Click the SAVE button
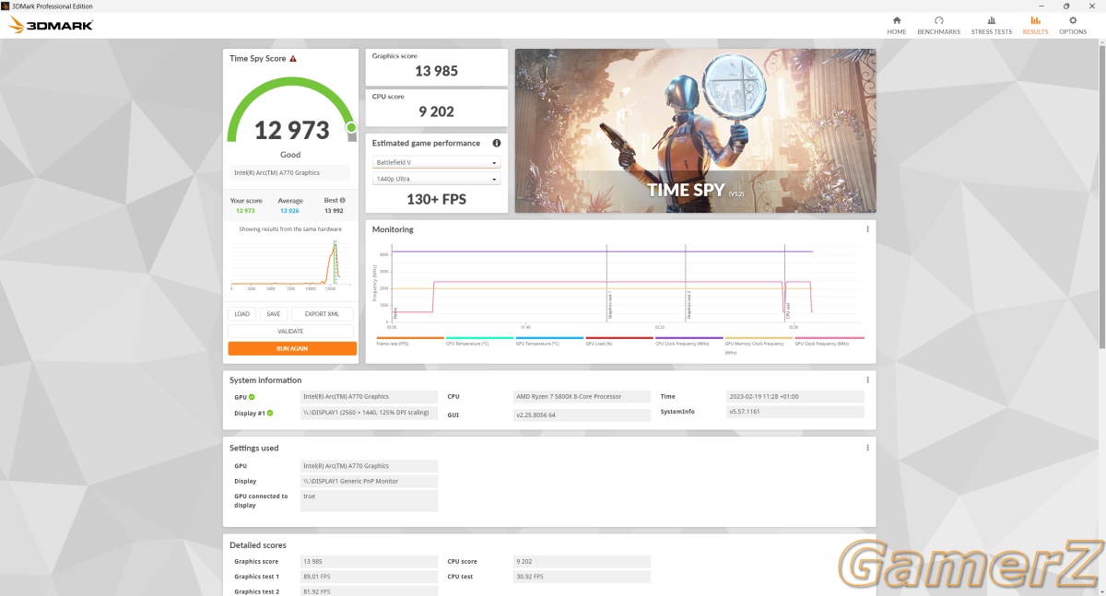 pos(273,314)
